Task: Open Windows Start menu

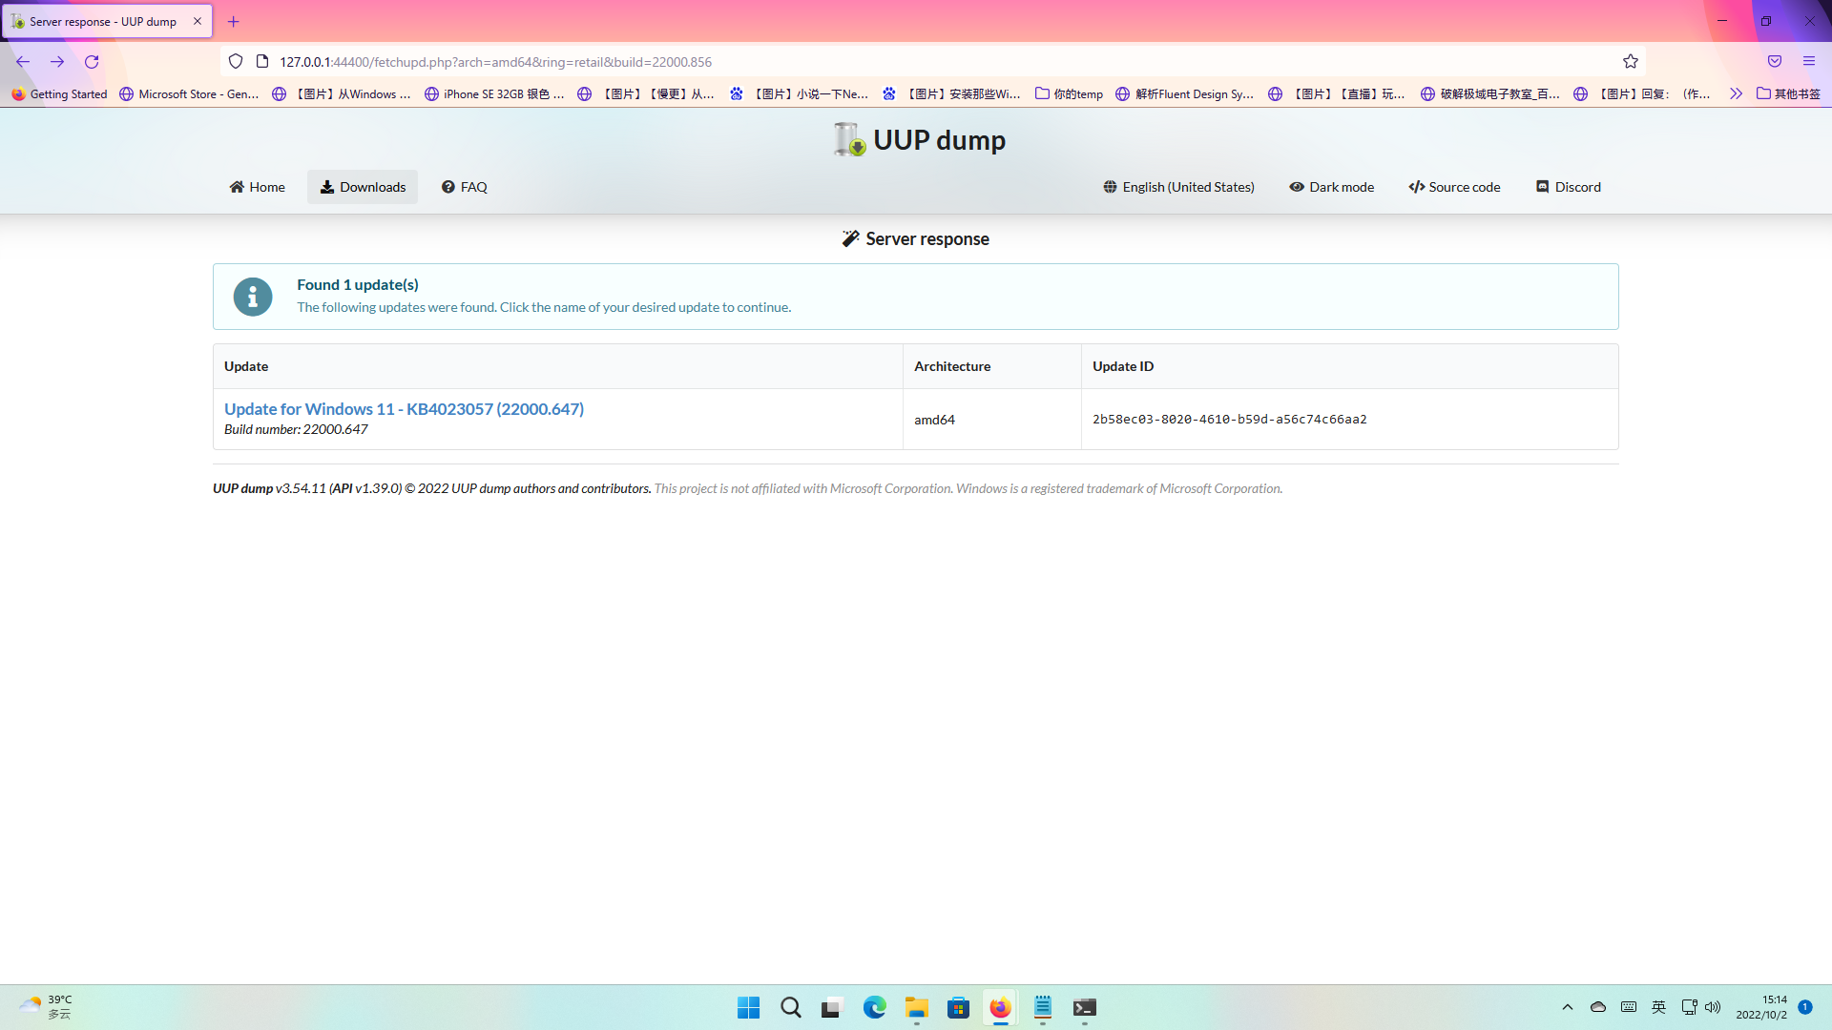Action: (749, 1007)
